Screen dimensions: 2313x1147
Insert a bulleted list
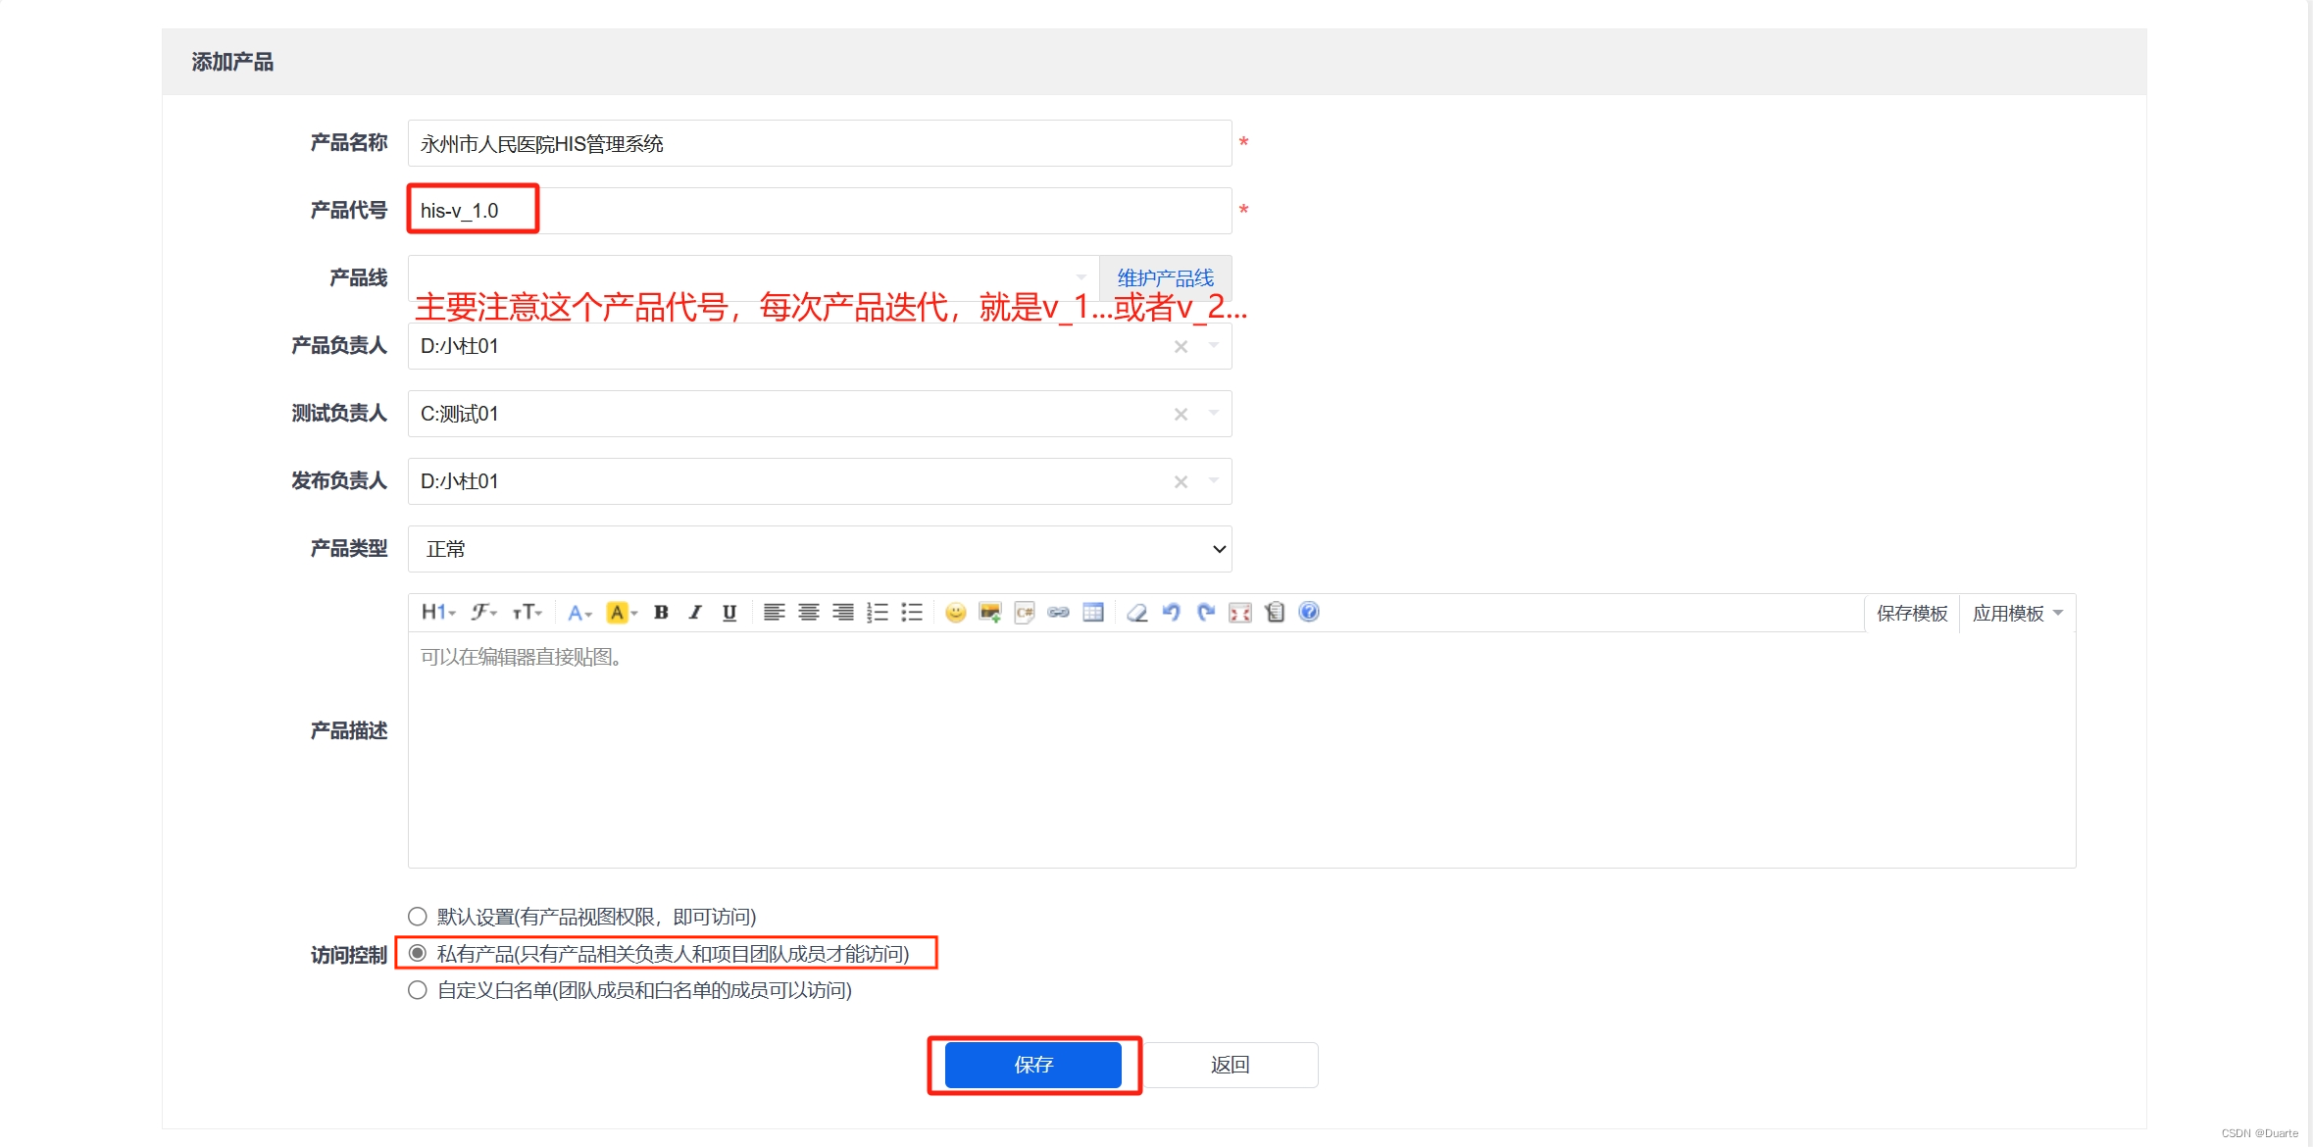[912, 613]
